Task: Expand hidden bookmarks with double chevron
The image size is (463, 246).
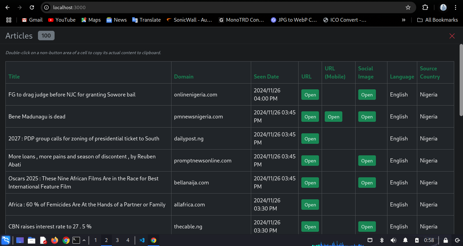Action: (x=403, y=20)
